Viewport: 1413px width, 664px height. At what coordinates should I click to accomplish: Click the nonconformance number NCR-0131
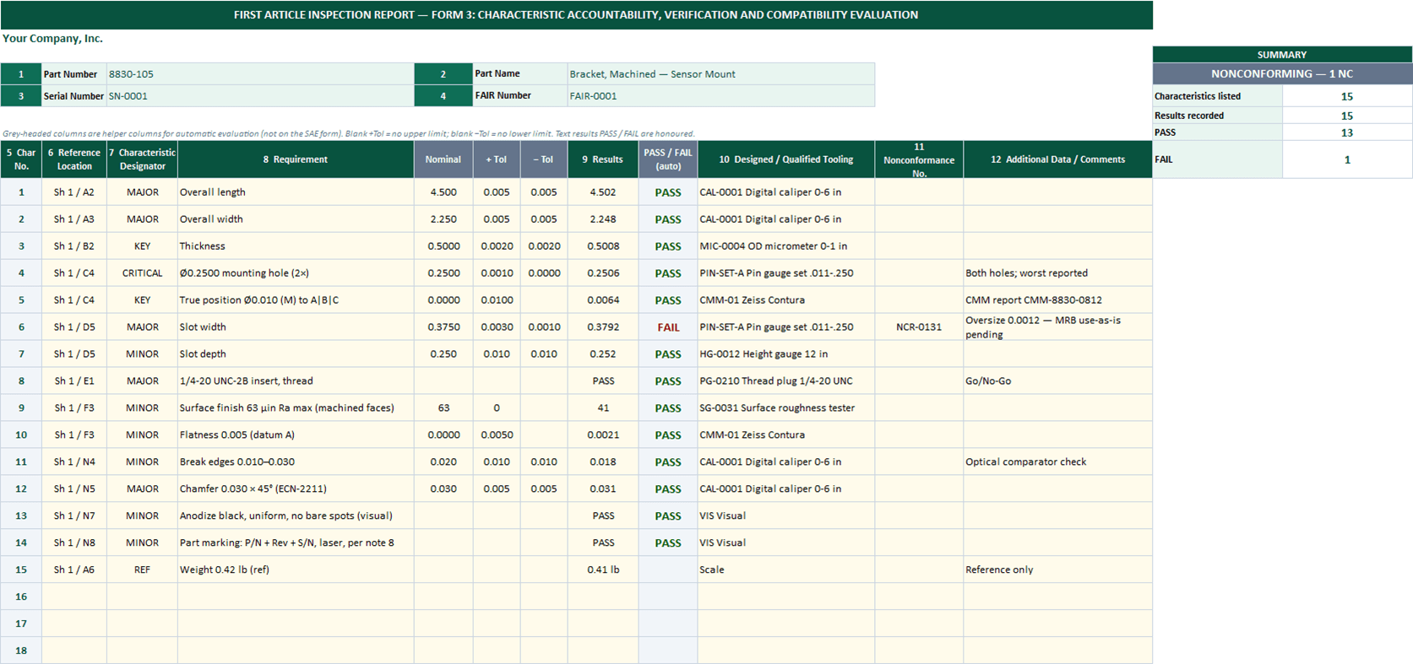(919, 327)
